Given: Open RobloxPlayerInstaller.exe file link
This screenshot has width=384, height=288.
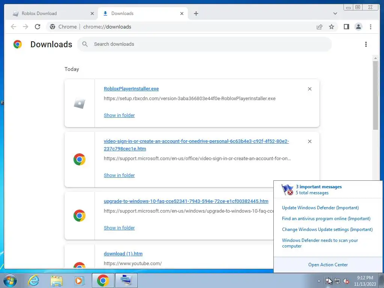Looking at the screenshot, I should point(131,88).
